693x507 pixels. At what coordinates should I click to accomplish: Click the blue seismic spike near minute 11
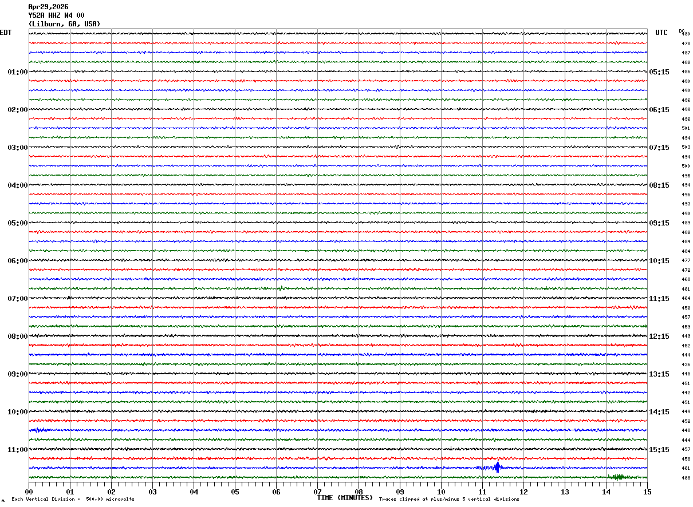(497, 467)
